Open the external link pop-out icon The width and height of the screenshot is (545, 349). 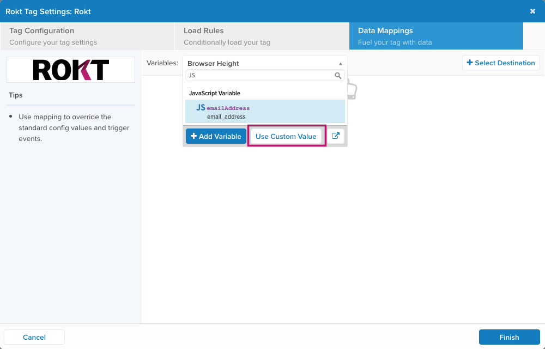coord(335,136)
